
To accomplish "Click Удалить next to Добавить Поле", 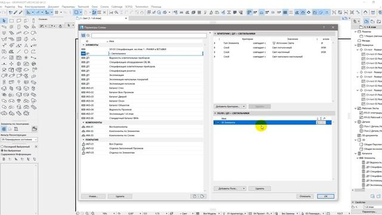I will 260,189.
